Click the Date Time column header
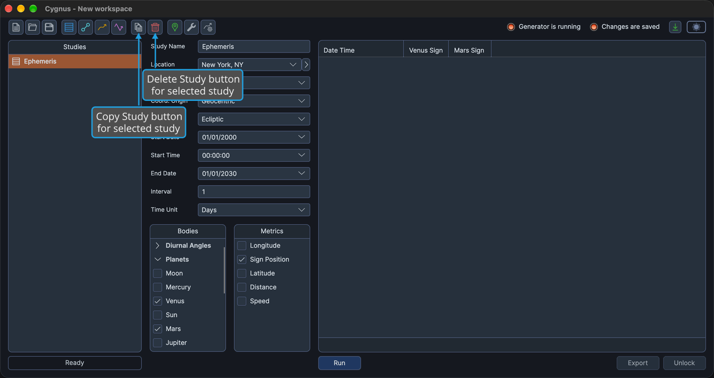 [x=361, y=50]
